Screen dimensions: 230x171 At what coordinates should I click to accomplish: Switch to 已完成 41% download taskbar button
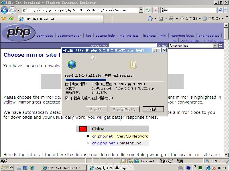click(x=111, y=168)
